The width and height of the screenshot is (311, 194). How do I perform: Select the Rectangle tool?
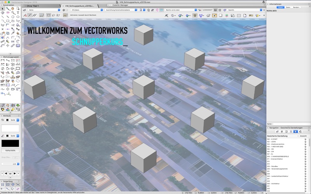(x=8, y=21)
